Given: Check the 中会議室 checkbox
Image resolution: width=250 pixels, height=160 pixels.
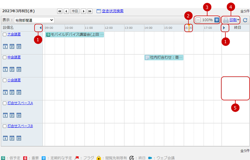Looking at the screenshot, I should [5, 57].
